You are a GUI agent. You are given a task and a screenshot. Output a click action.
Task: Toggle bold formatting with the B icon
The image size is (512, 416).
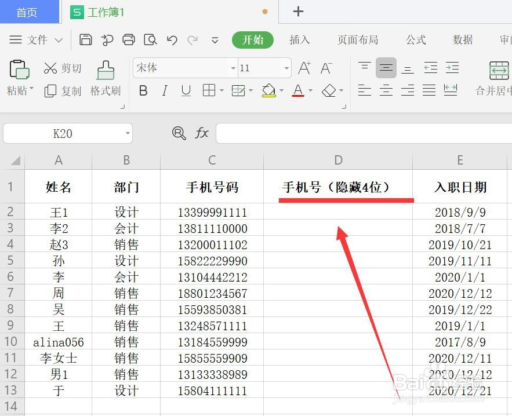coord(143,90)
